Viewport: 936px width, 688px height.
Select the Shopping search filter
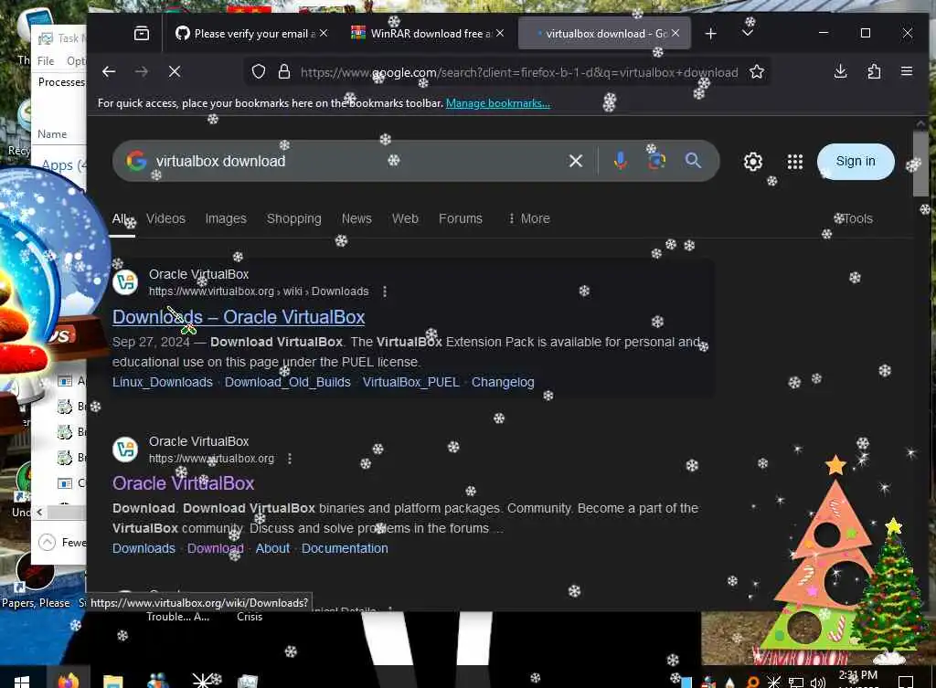click(x=293, y=218)
